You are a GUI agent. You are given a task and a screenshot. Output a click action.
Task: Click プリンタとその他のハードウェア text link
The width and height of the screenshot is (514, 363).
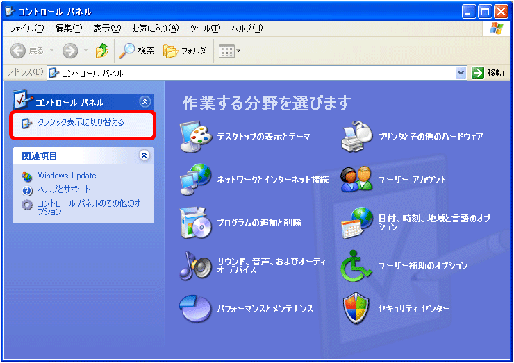(431, 137)
